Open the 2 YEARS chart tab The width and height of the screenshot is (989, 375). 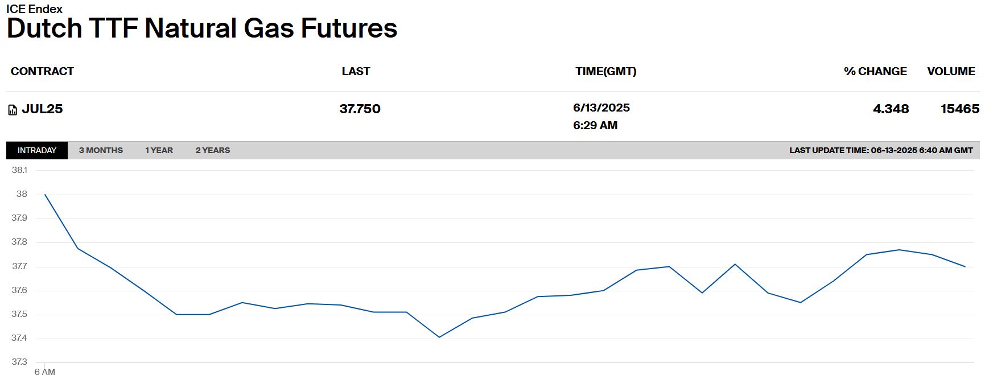click(x=213, y=150)
